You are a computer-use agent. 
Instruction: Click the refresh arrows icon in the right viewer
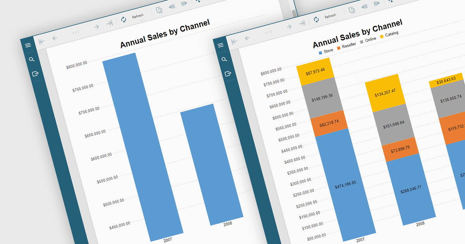tap(316, 19)
